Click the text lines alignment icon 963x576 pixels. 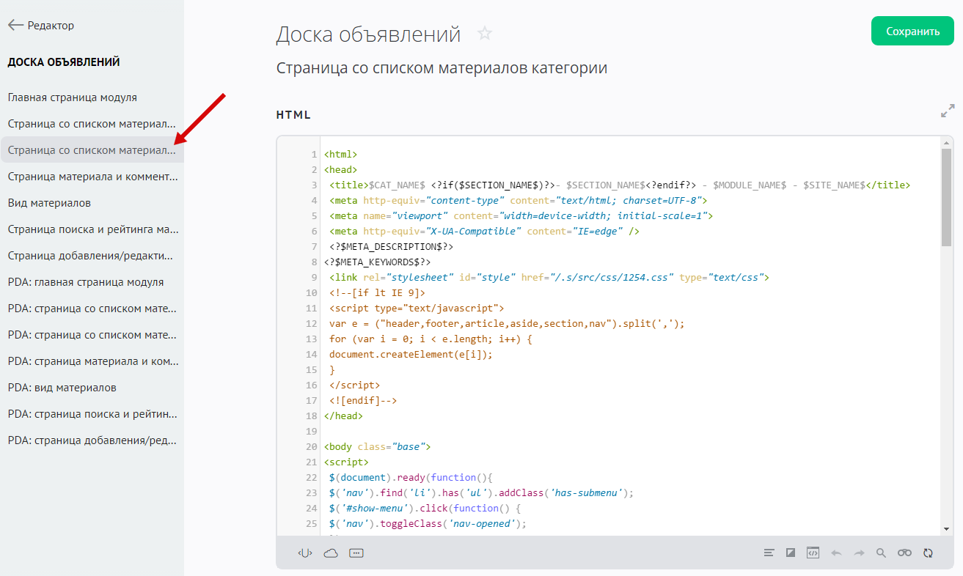(769, 553)
